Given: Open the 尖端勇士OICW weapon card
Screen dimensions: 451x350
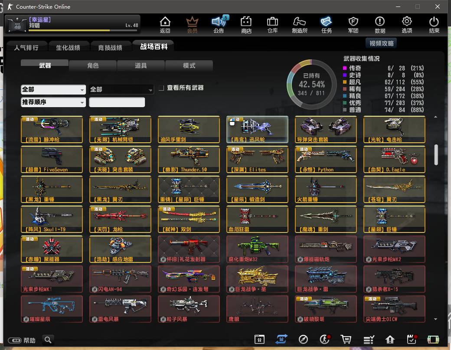Looking at the screenshot, I should [x=394, y=309].
